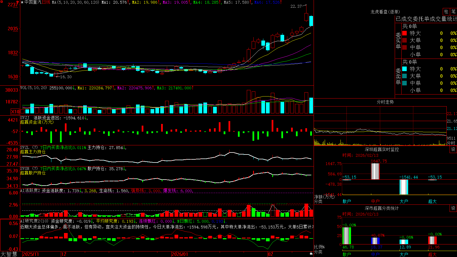Click the 已成交委托单成交量统计 header
The height and width of the screenshot is (257, 457).
[426, 19]
